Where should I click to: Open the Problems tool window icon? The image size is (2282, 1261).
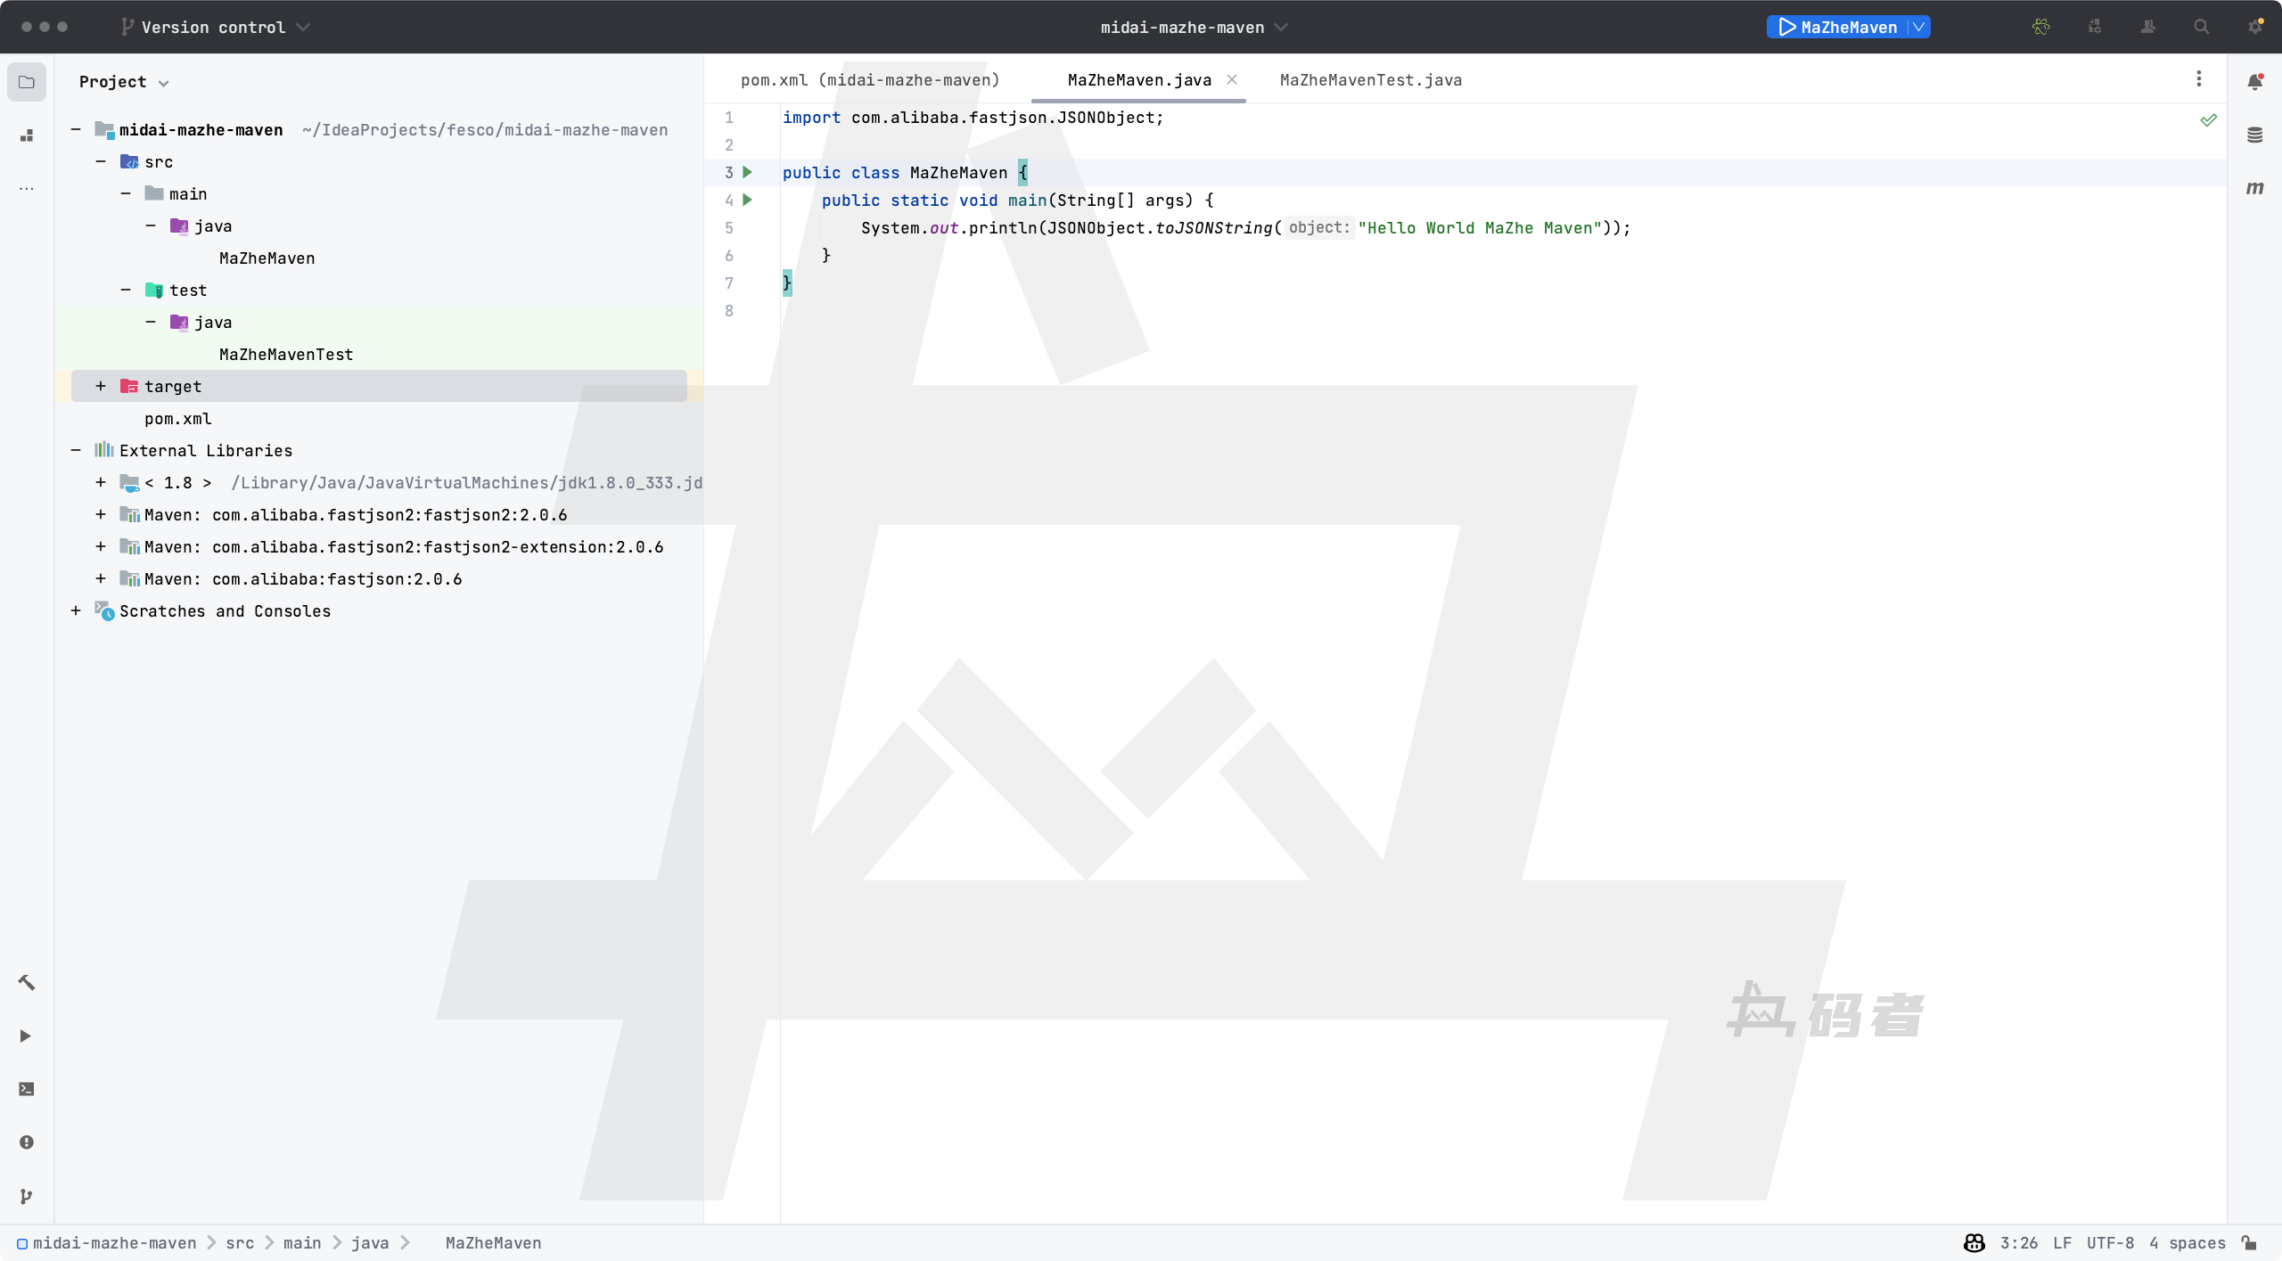[x=26, y=1142]
